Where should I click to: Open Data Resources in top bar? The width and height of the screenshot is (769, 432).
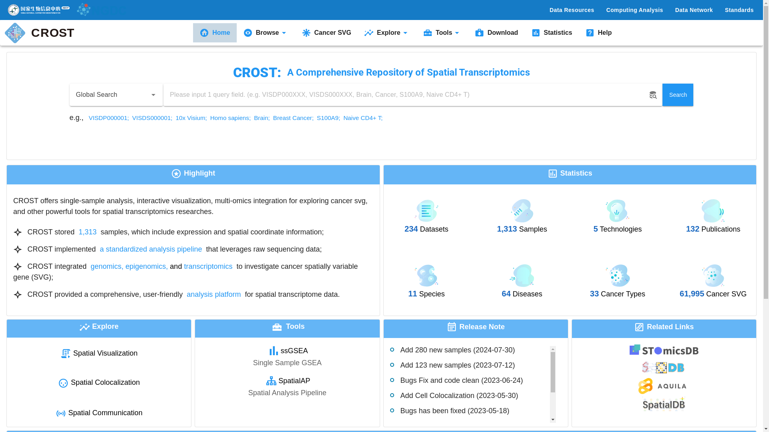pyautogui.click(x=572, y=10)
